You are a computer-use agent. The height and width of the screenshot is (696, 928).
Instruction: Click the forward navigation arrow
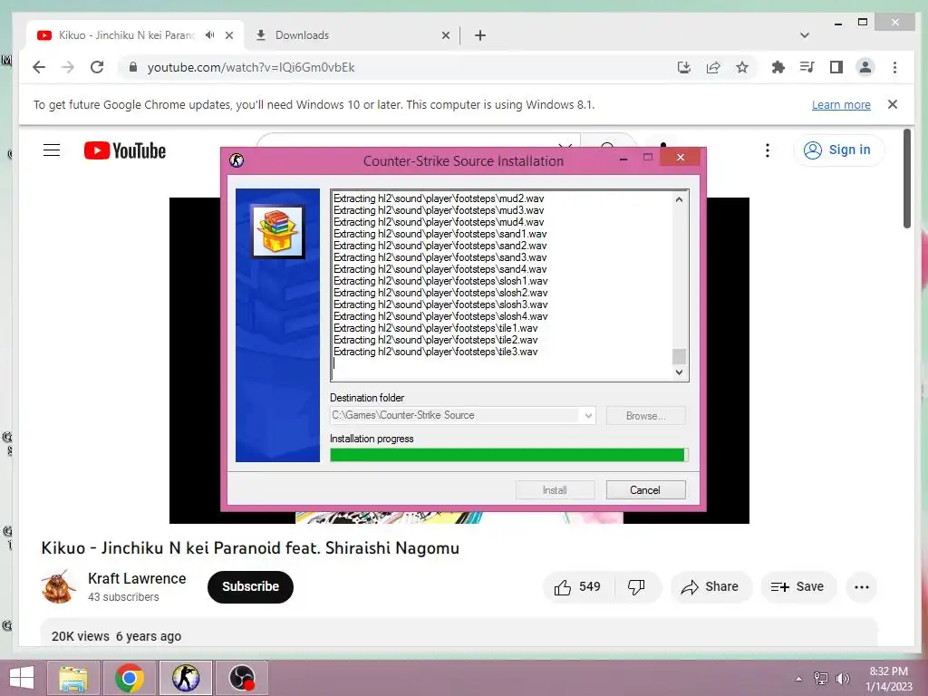point(68,67)
